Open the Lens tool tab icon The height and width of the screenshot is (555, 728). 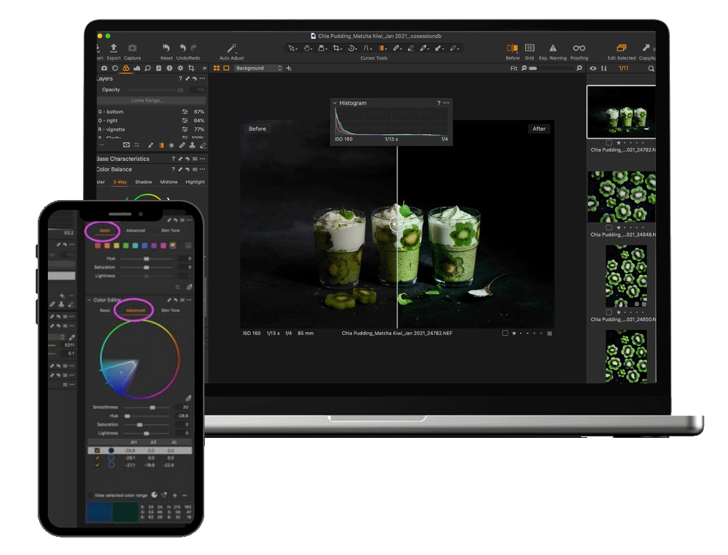[x=115, y=68]
